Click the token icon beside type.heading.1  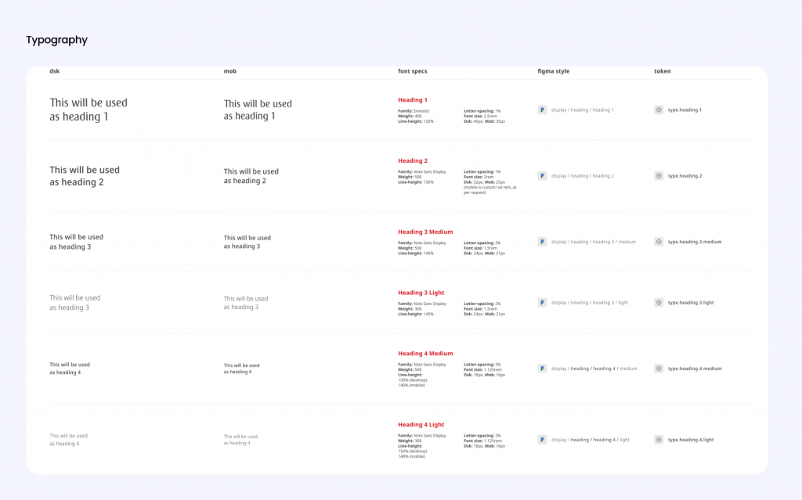coord(659,110)
